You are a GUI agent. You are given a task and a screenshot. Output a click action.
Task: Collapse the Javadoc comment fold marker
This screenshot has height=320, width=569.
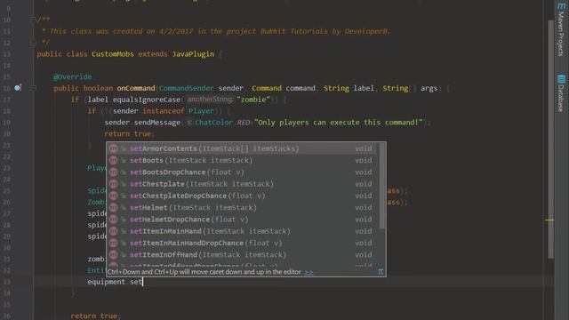tap(33, 20)
